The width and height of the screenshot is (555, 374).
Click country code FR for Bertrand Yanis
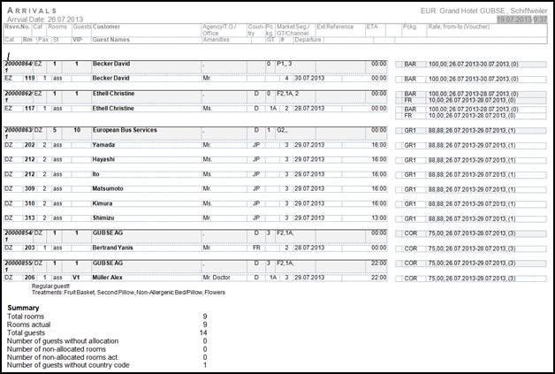256,248
